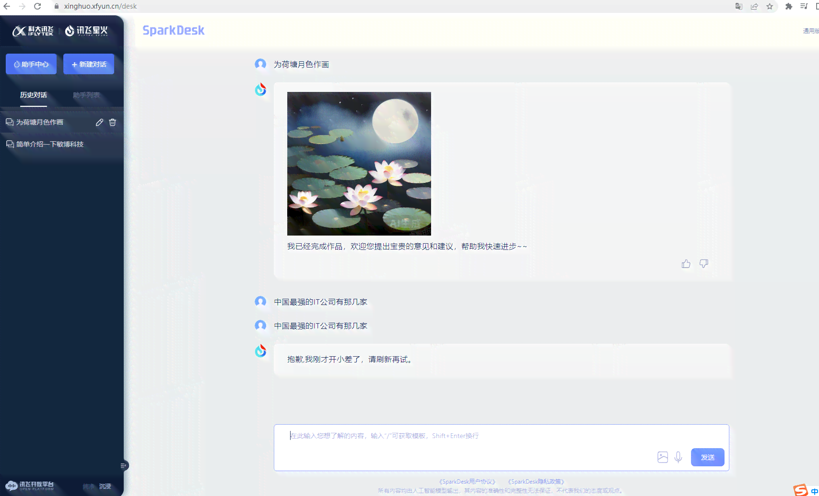
Task: Open the Translate this page icon
Action: pos(739,6)
